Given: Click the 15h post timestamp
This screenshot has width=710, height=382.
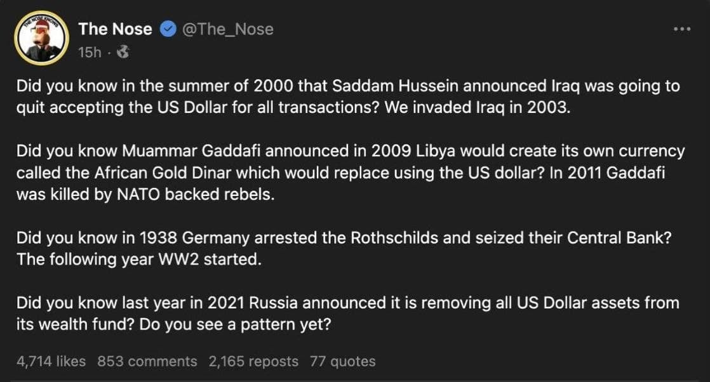Looking at the screenshot, I should tap(89, 53).
